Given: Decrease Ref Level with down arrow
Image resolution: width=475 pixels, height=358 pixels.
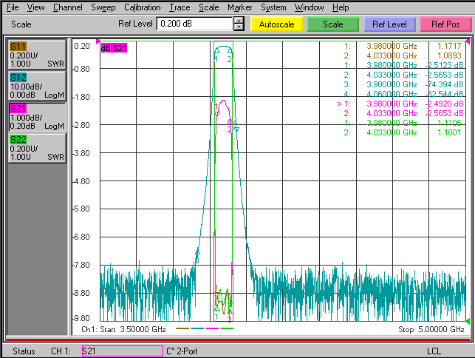Looking at the screenshot, I should tap(239, 27).
